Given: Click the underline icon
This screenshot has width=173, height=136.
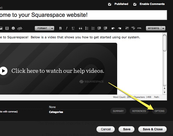Looking at the screenshot, I should (x=73, y=28).
